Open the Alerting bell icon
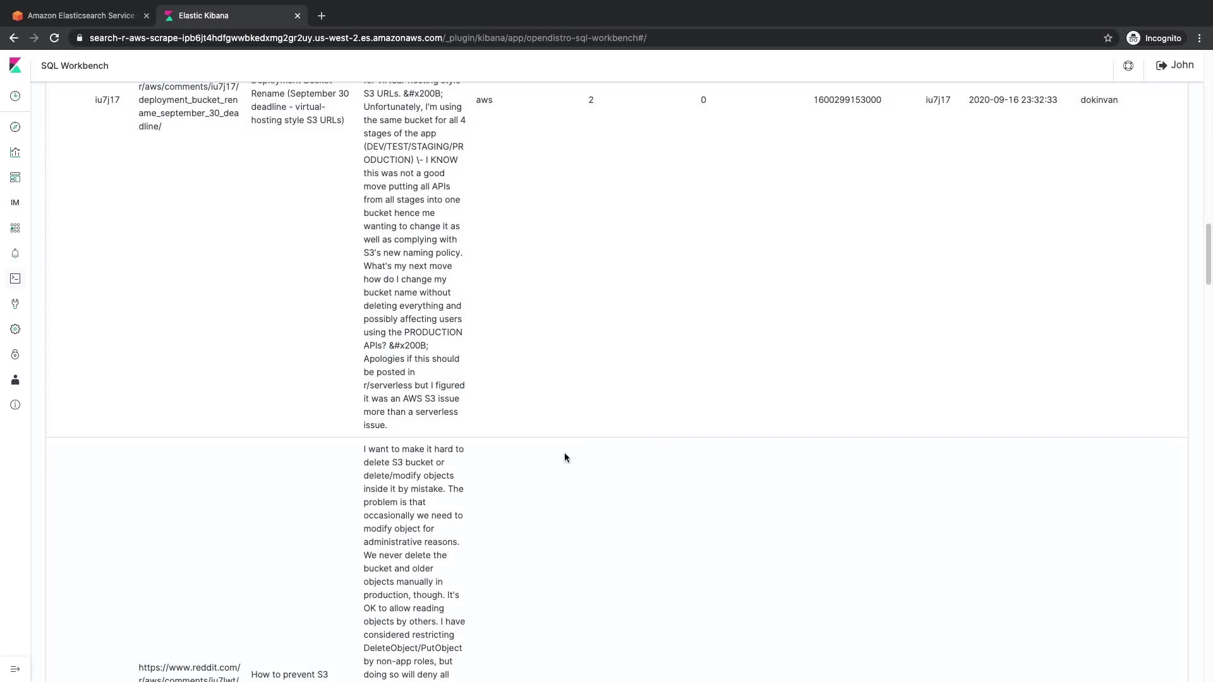Screen dimensions: 1213x682 15,253
